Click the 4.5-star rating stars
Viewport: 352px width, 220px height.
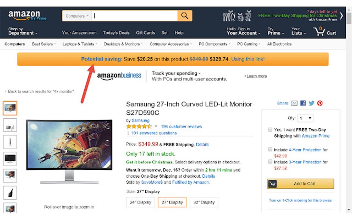[x=139, y=126]
